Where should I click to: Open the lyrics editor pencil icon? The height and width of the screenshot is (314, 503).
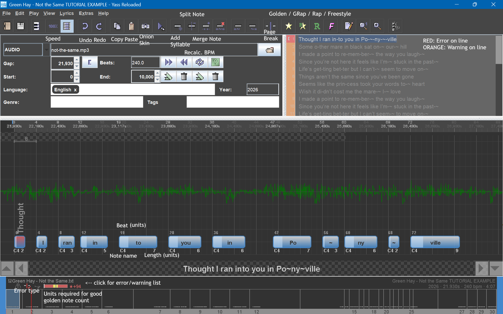(x=349, y=26)
